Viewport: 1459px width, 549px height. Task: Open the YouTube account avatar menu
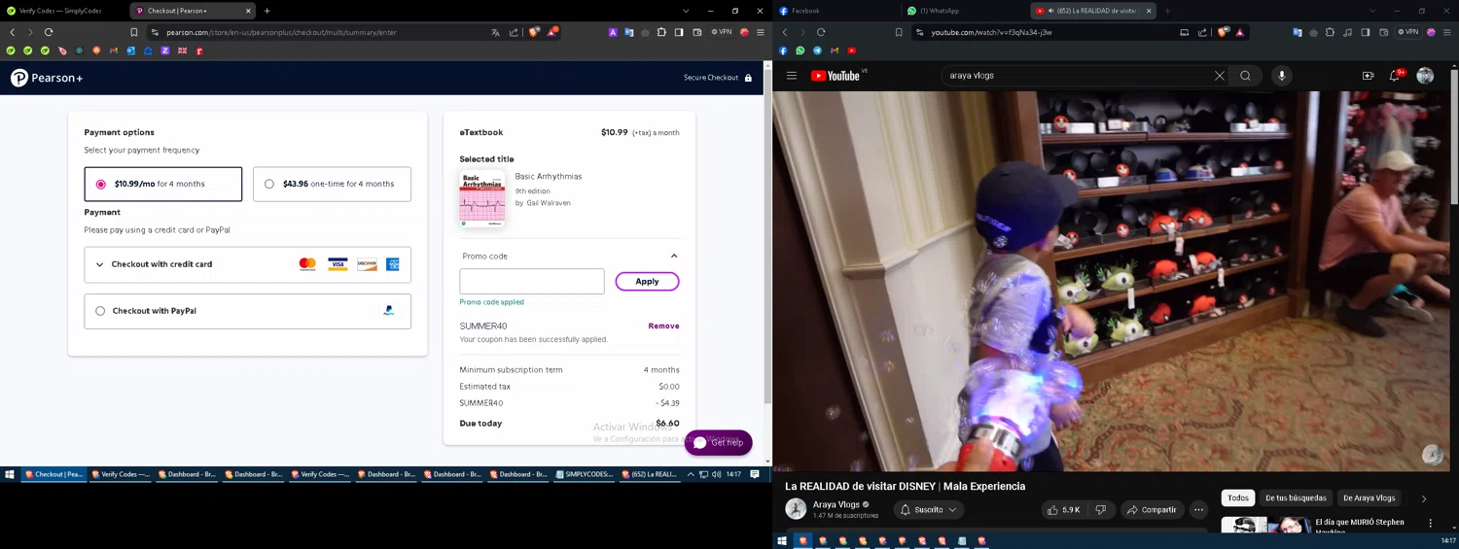click(1425, 76)
